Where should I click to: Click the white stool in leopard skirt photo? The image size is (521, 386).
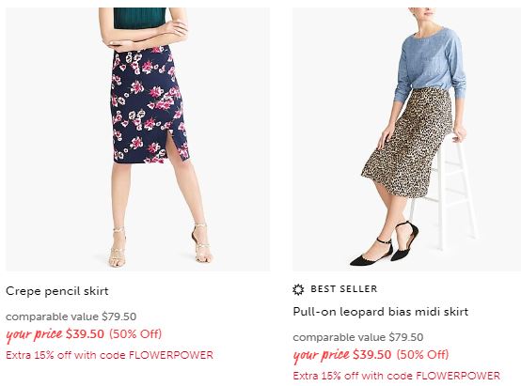pyautogui.click(x=444, y=191)
